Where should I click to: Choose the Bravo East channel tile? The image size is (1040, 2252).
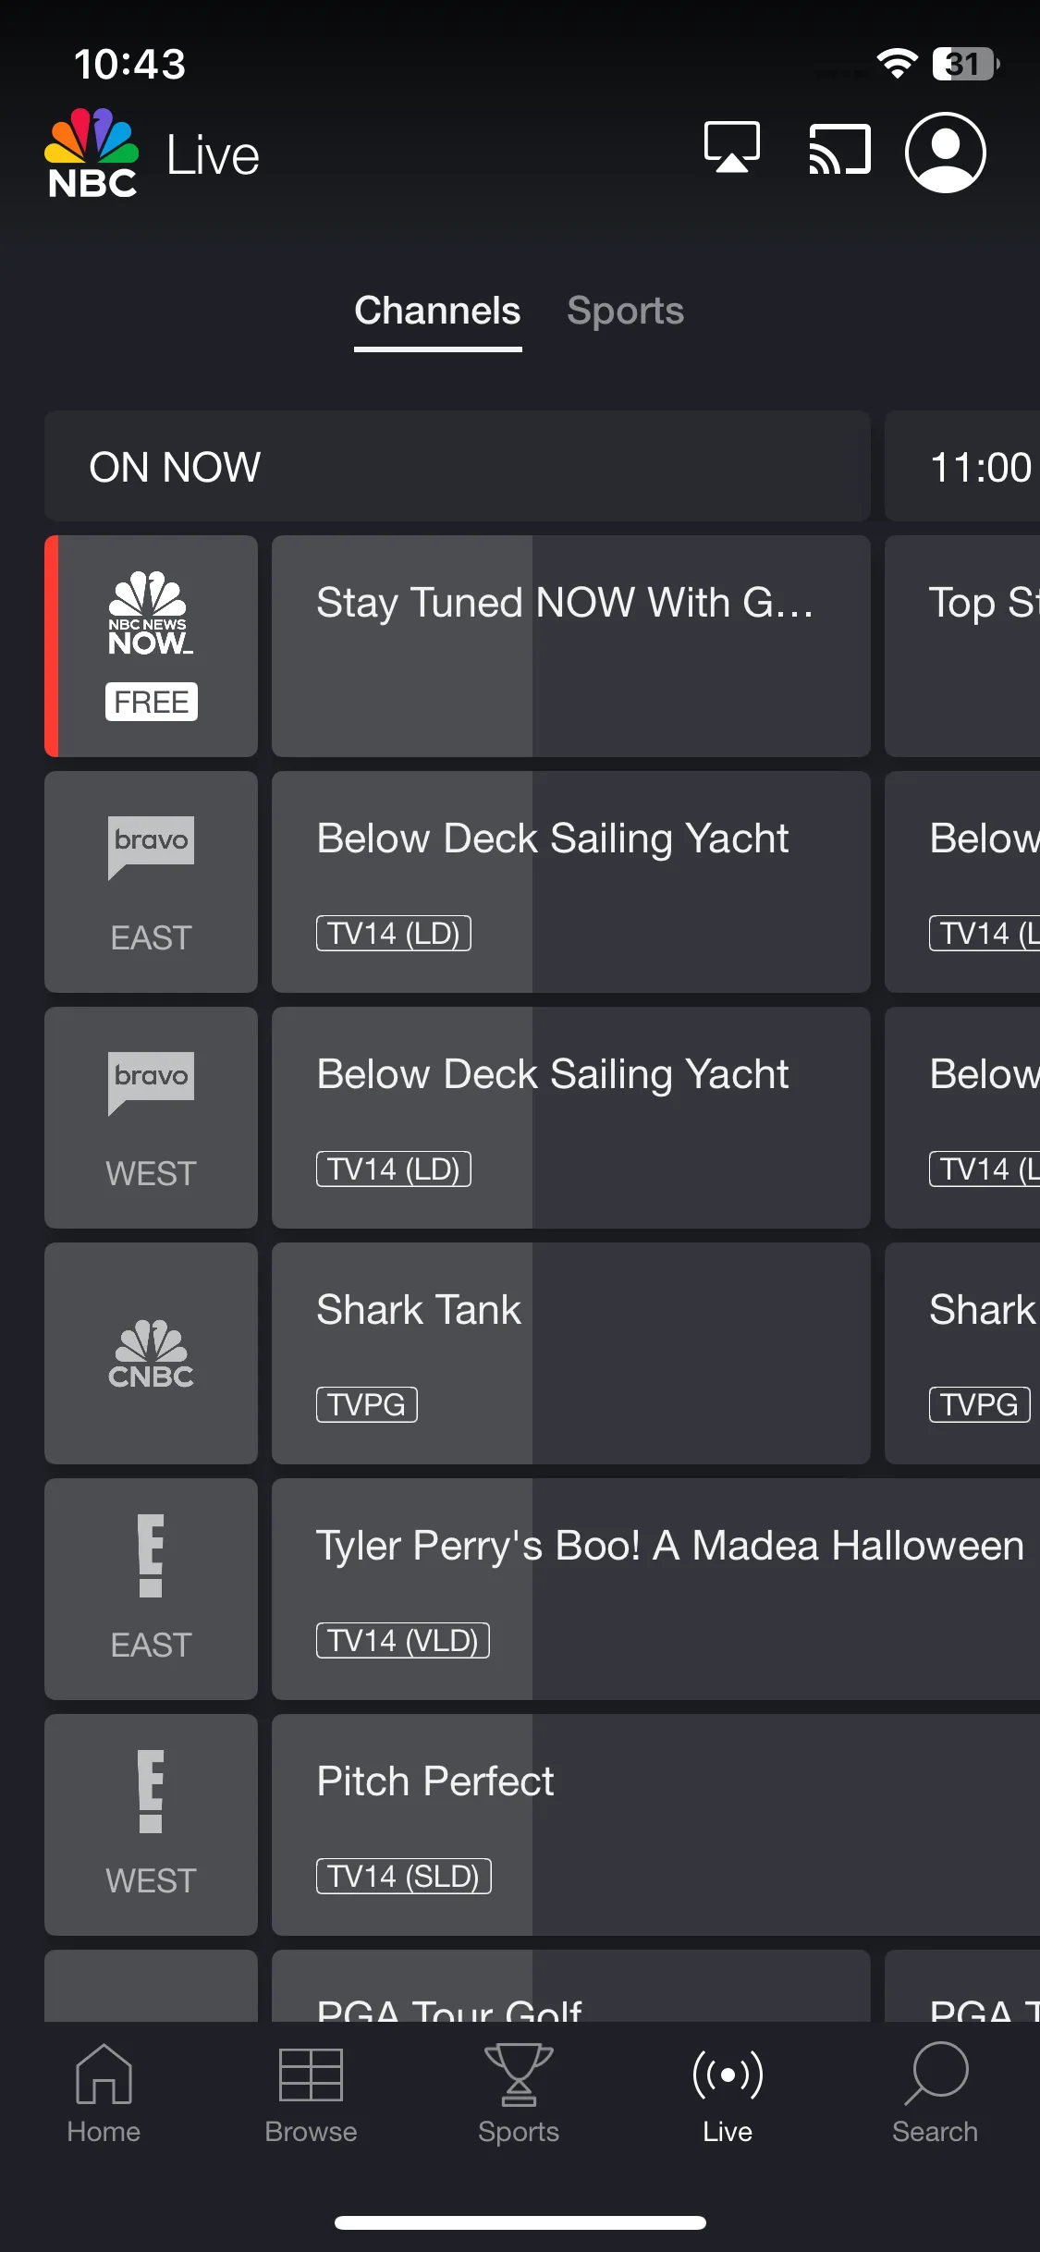click(x=151, y=882)
